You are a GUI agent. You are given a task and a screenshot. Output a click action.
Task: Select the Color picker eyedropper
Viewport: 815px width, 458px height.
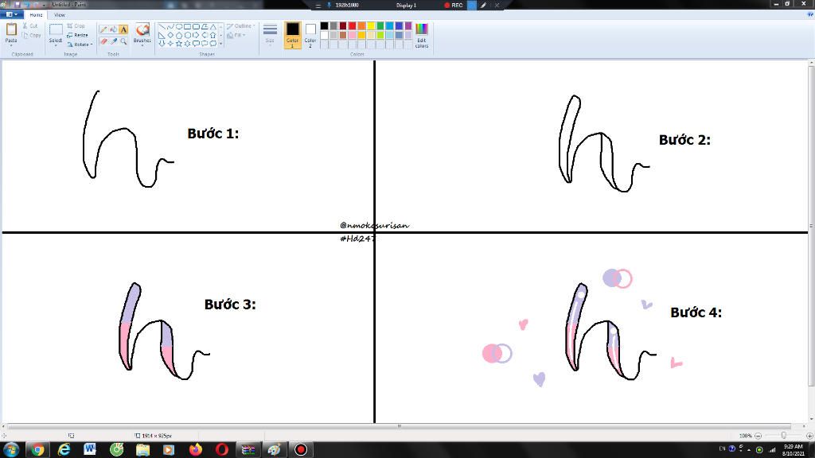coord(113,41)
